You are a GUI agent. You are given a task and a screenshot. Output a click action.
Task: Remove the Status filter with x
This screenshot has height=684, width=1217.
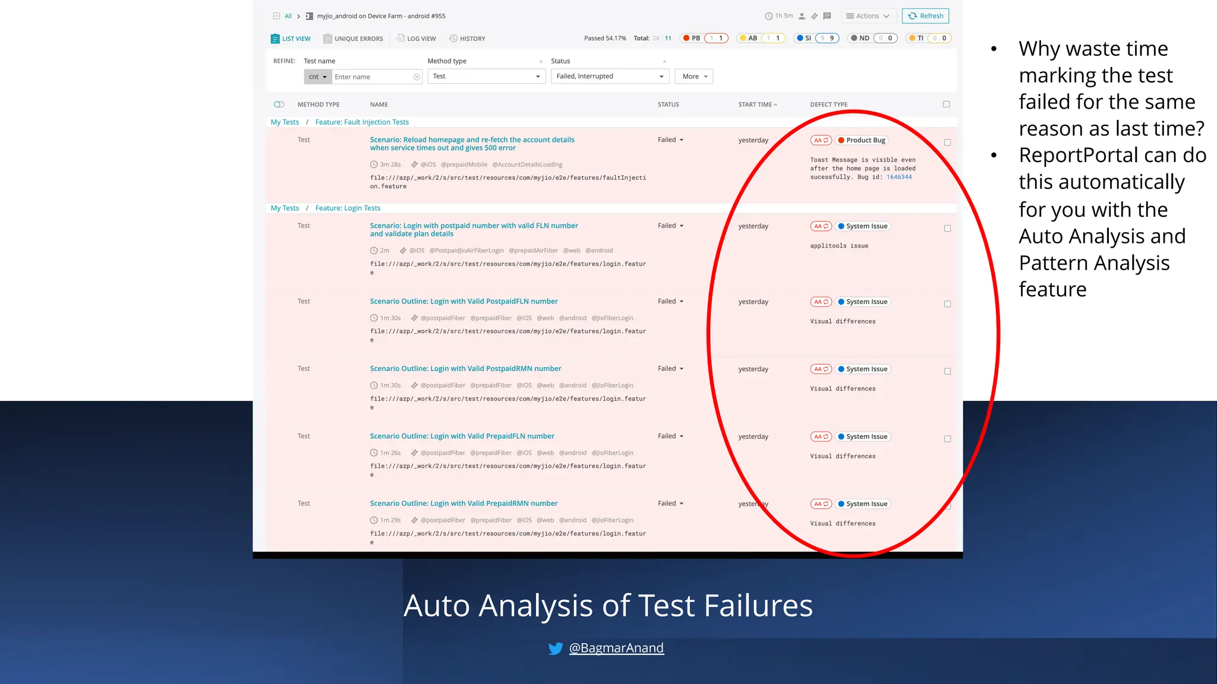tap(664, 62)
